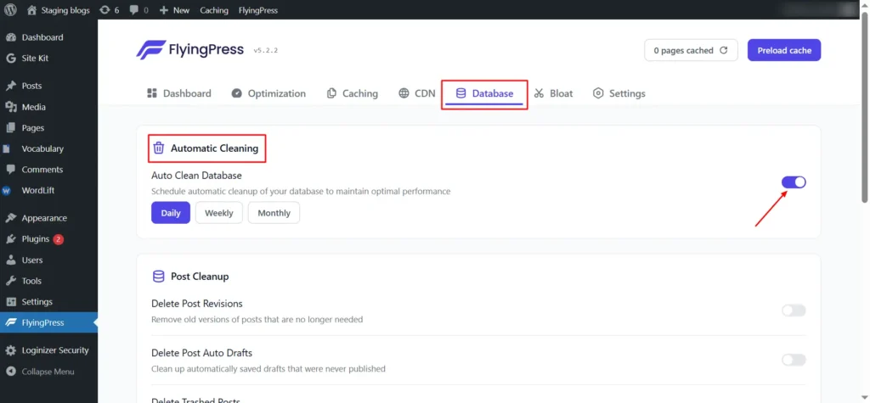The width and height of the screenshot is (870, 403).
Task: Click the Plugins icon in sidebar
Action: click(x=10, y=239)
